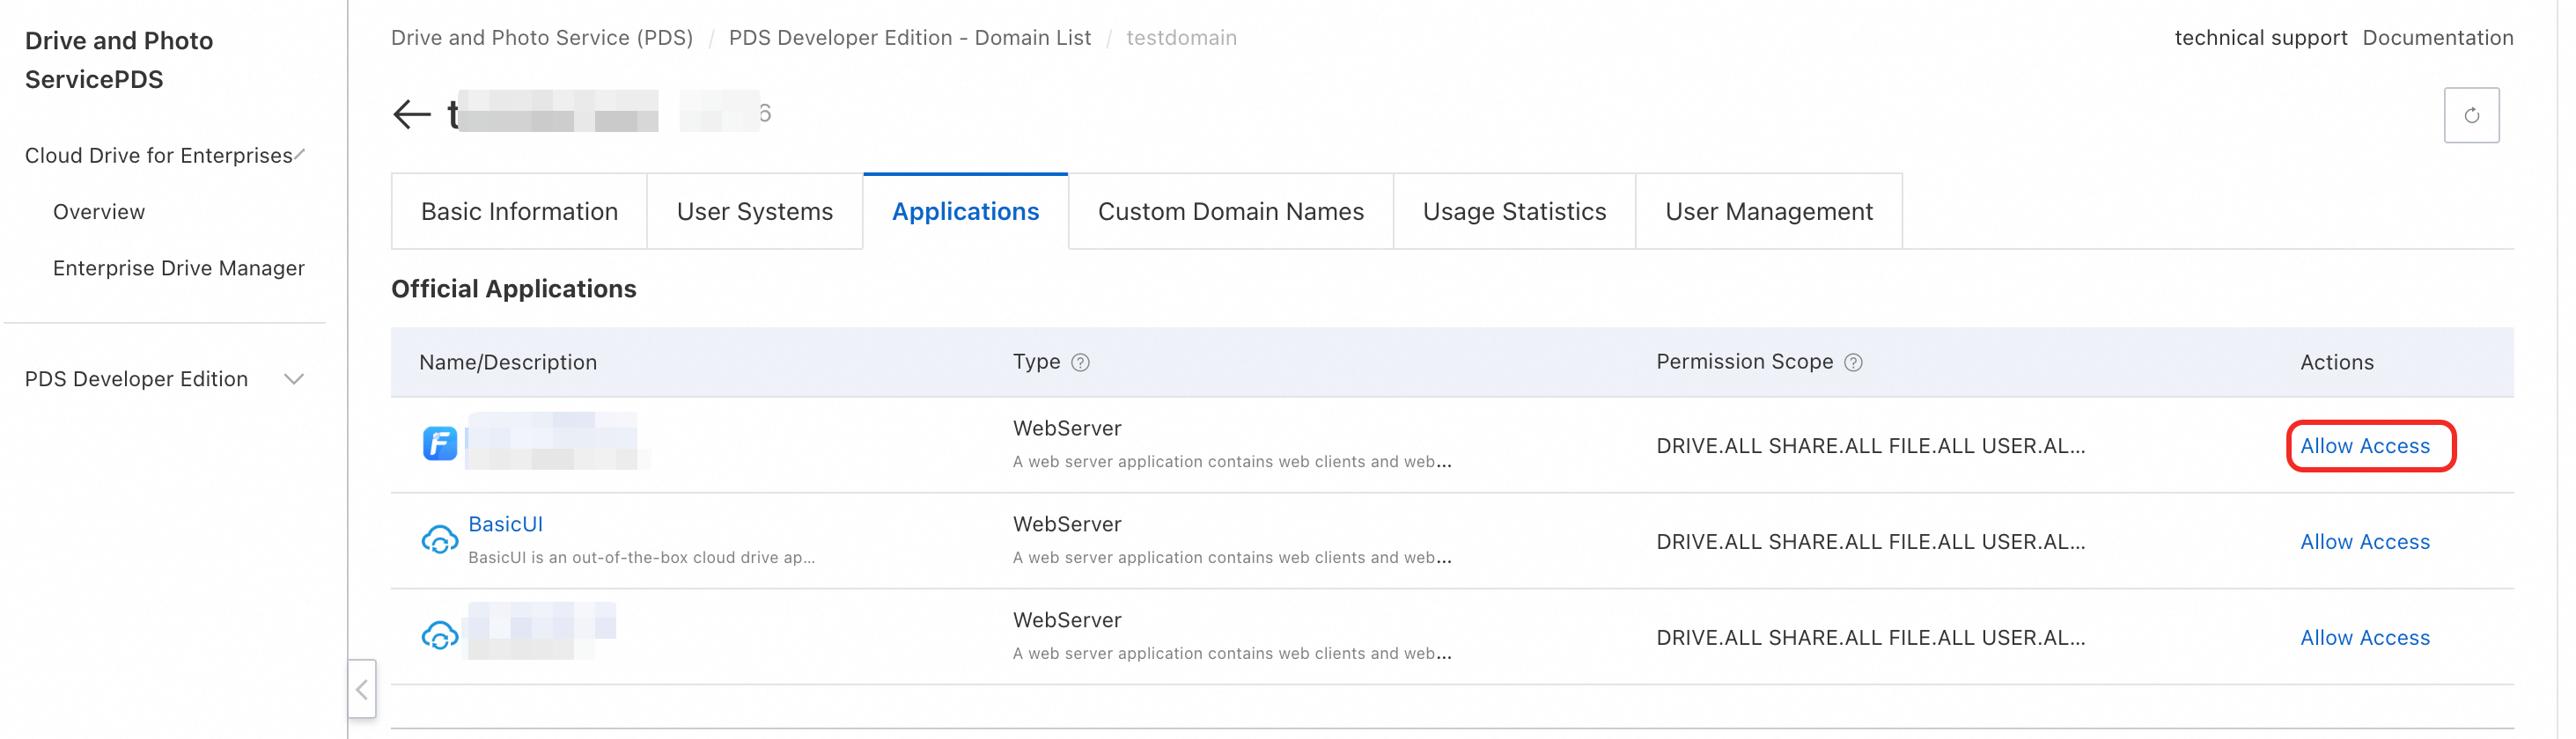Open the BasicUI application link
The image size is (2576, 739).
point(505,524)
